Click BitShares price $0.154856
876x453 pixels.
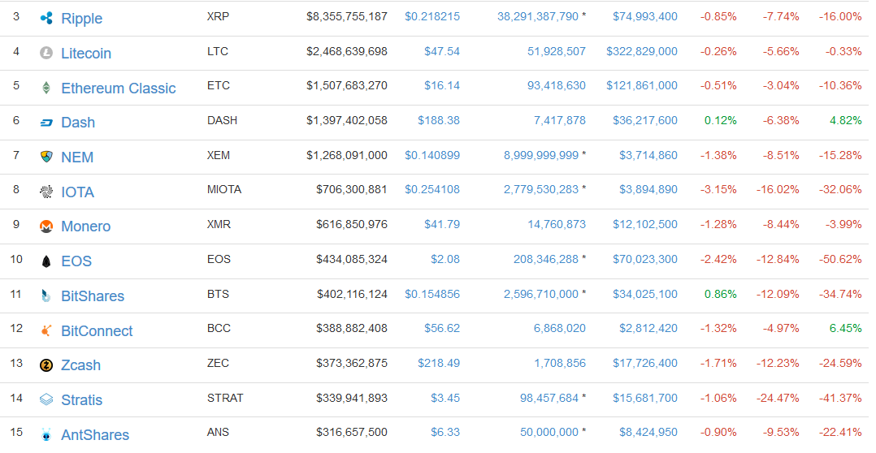pos(432,294)
